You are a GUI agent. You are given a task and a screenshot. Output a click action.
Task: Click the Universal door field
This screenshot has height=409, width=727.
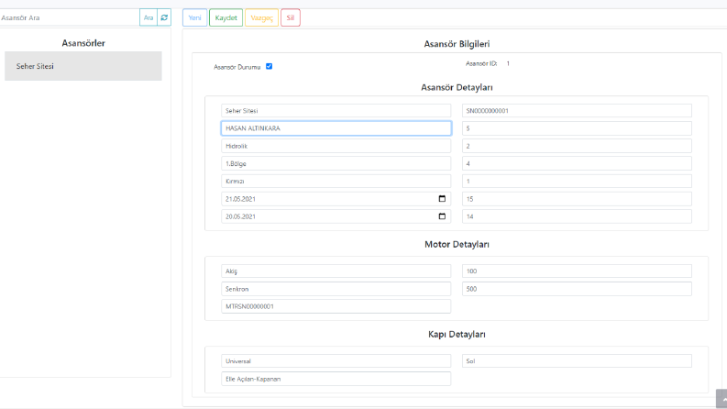pyautogui.click(x=336, y=361)
